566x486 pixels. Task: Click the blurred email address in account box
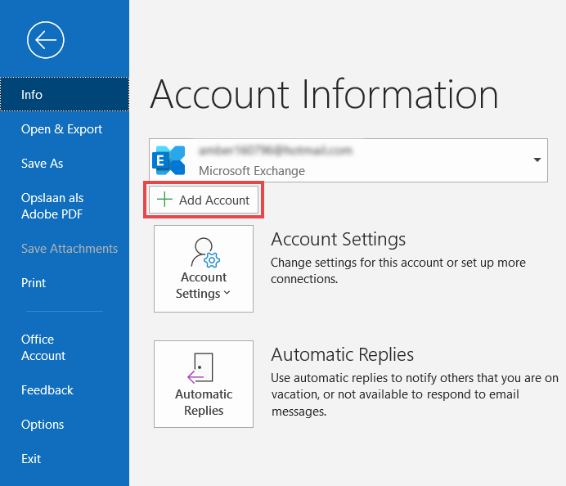click(x=275, y=151)
